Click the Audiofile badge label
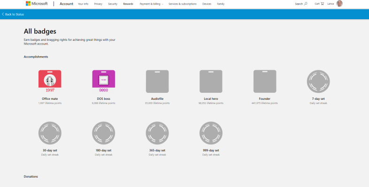 click(157, 99)
